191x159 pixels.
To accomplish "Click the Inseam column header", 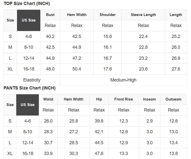I will point(149,99).
